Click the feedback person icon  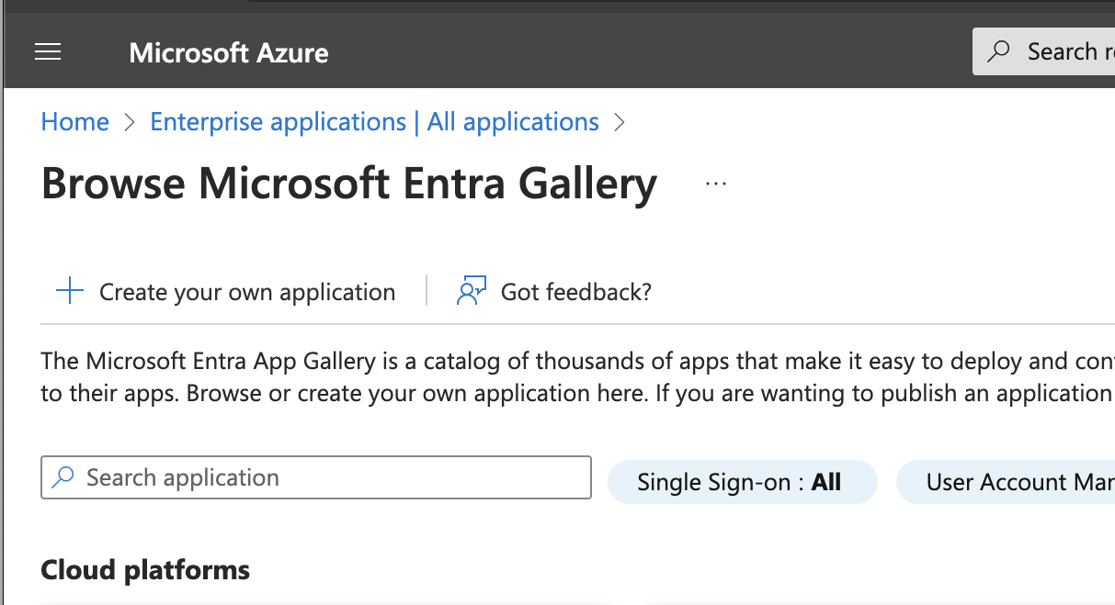pos(471,289)
